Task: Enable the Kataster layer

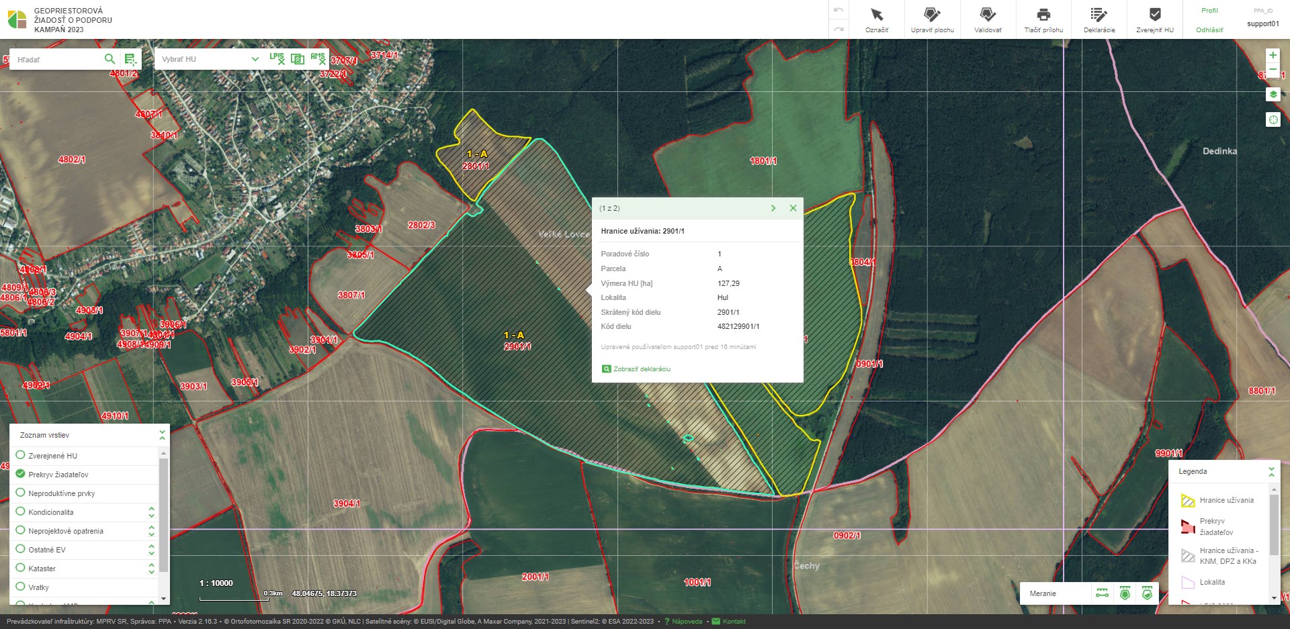Action: coord(20,568)
